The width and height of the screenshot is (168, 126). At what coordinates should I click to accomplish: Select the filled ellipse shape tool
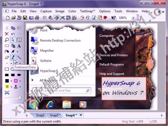tap(19, 75)
